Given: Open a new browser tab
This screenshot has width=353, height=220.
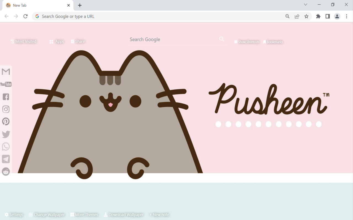Looking at the screenshot, I should 80,5.
